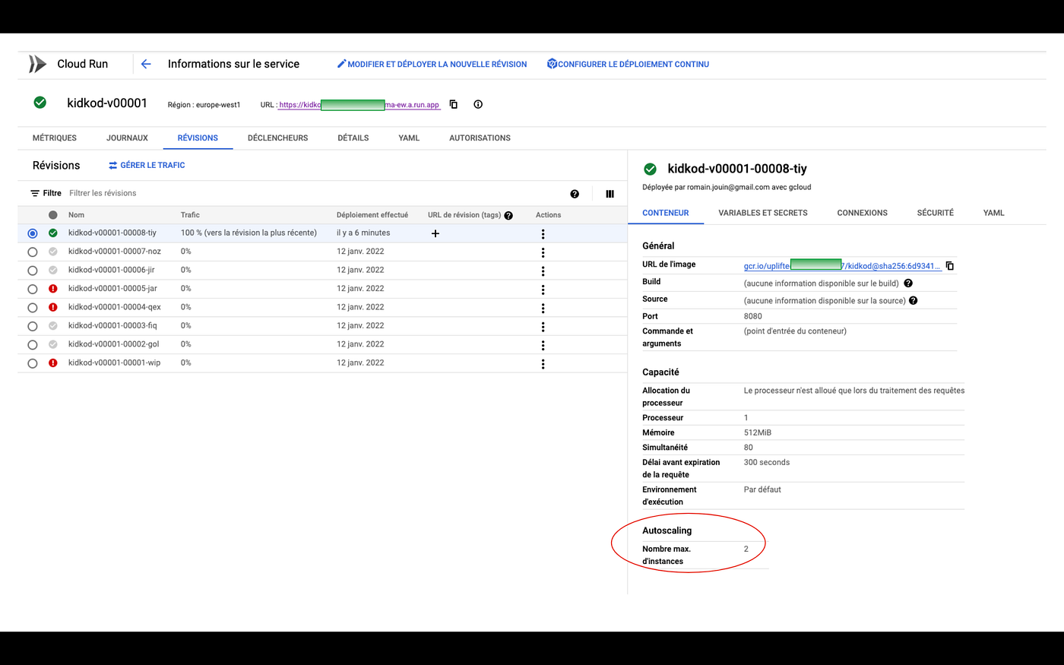Screen dimensions: 1064x665
Task: Click the RÉVISIONS tab
Action: pos(198,138)
